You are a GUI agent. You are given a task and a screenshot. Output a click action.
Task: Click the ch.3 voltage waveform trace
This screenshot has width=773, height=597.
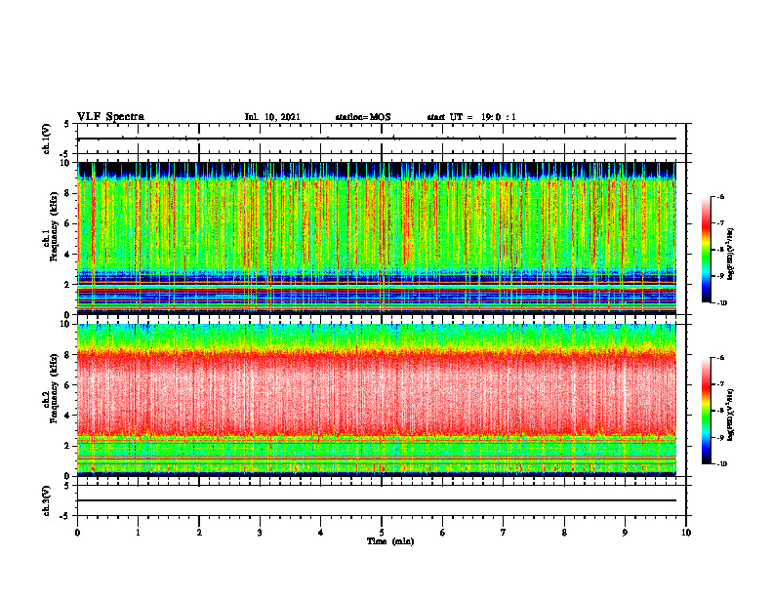(377, 500)
